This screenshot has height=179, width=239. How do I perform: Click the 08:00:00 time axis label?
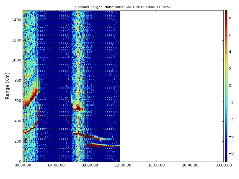point(90,165)
